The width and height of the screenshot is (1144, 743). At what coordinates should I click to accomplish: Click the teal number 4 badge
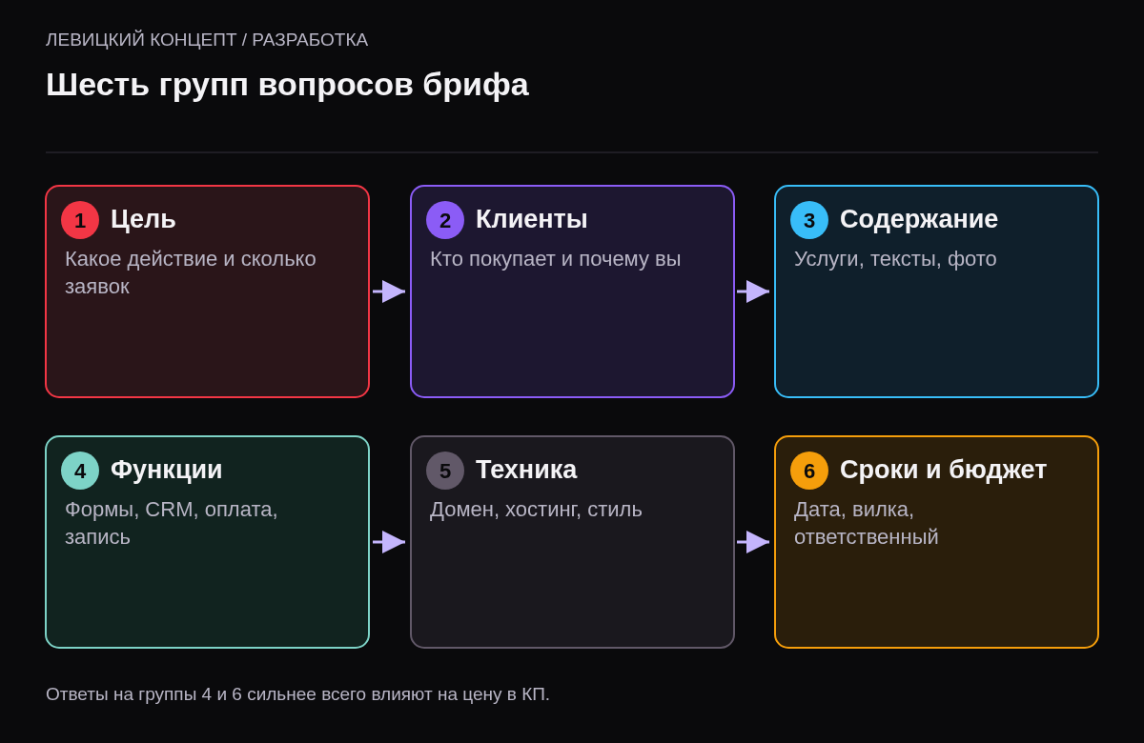(80, 471)
